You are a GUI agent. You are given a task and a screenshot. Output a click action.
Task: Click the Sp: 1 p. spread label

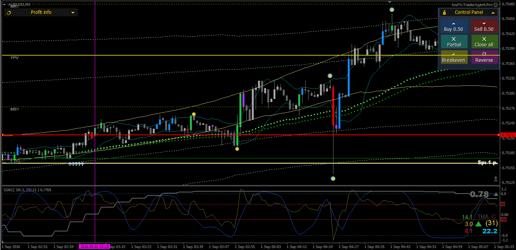(487, 163)
